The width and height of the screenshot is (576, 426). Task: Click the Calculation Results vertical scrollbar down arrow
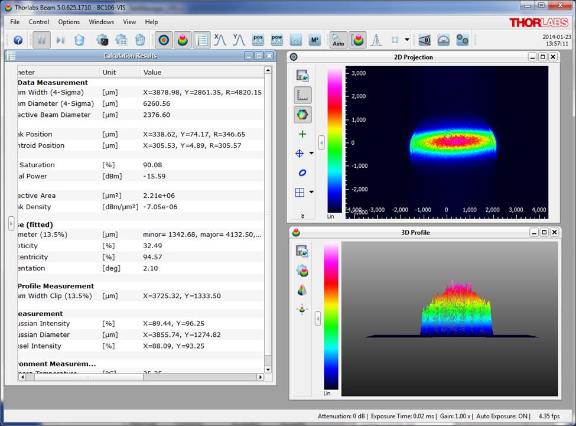(268, 369)
